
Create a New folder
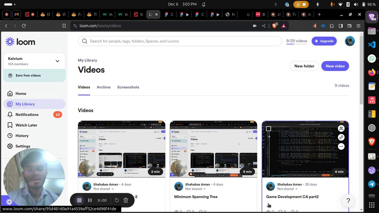point(304,66)
